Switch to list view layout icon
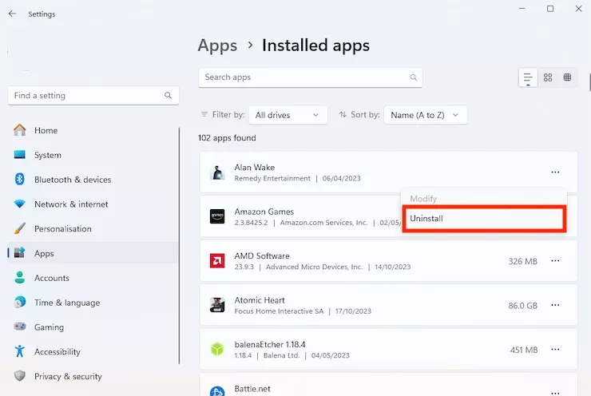 527,77
